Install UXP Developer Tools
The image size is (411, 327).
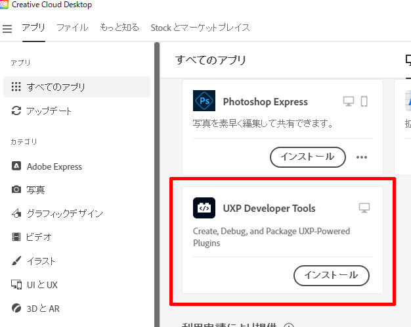332,276
